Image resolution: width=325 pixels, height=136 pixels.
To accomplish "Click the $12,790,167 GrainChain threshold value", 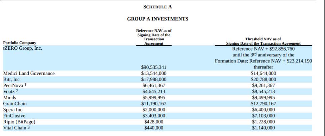I will click(x=263, y=103).
